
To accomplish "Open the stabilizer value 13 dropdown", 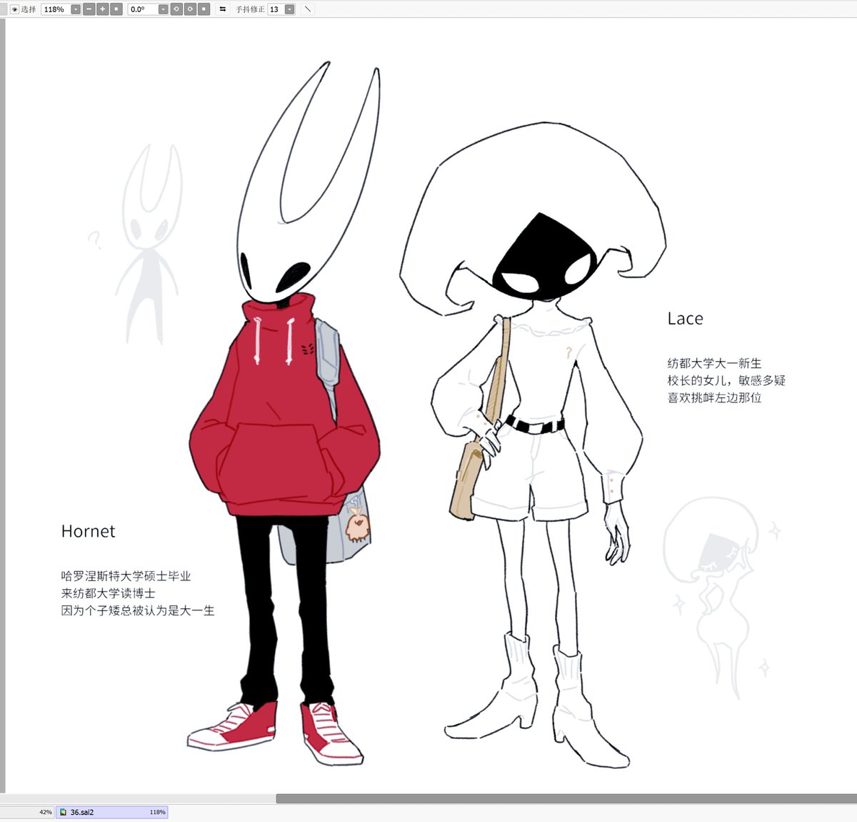I will (x=289, y=9).
